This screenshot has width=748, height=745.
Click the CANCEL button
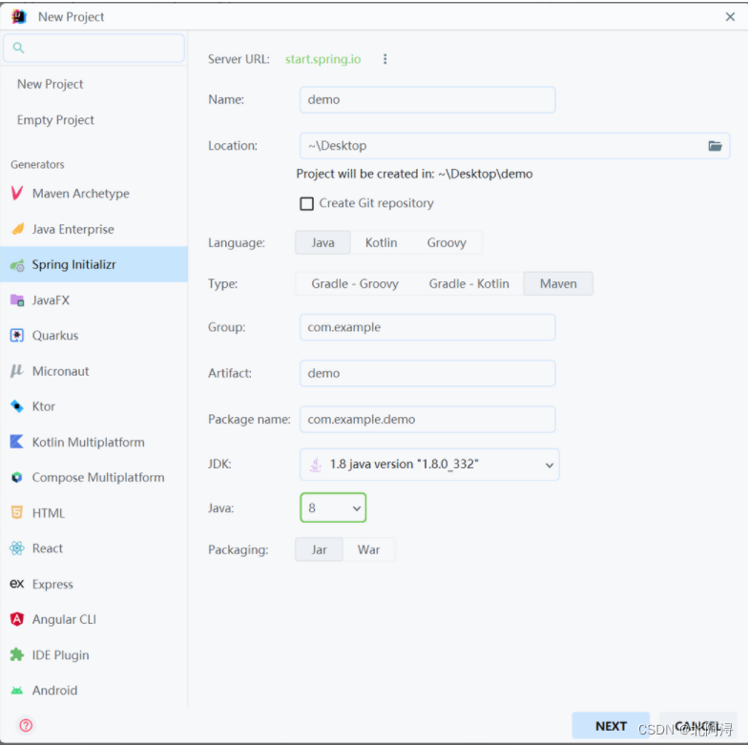(698, 725)
